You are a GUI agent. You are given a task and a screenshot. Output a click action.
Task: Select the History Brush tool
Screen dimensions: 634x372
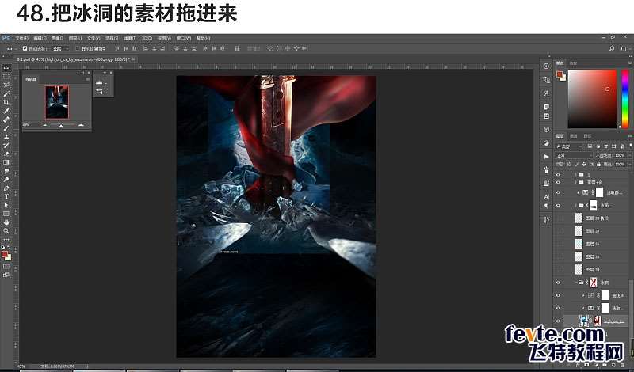[6, 145]
